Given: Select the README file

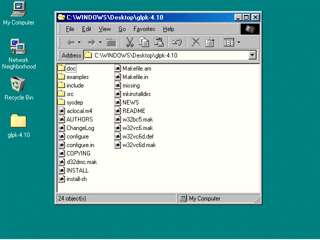Looking at the screenshot, I should (x=133, y=111).
